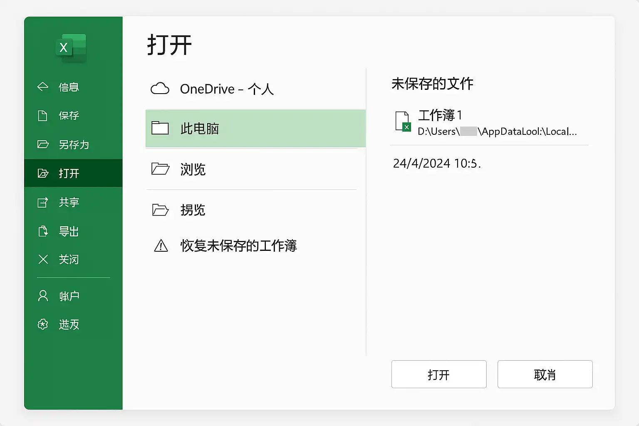Click the 另存为 folder icon
Image resolution: width=639 pixels, height=426 pixels.
43,144
